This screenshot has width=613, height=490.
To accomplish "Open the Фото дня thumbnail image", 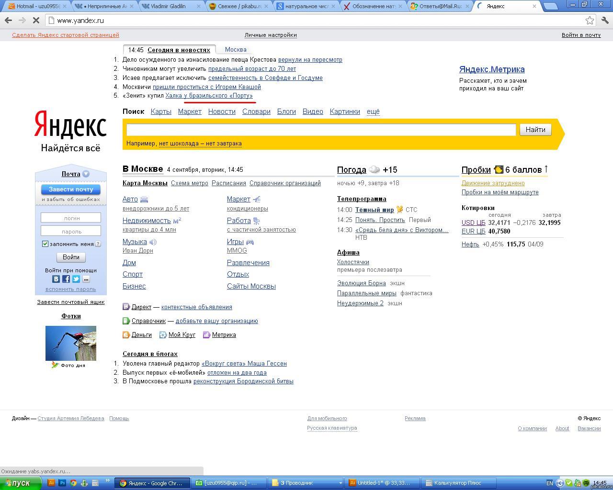I will point(71,343).
